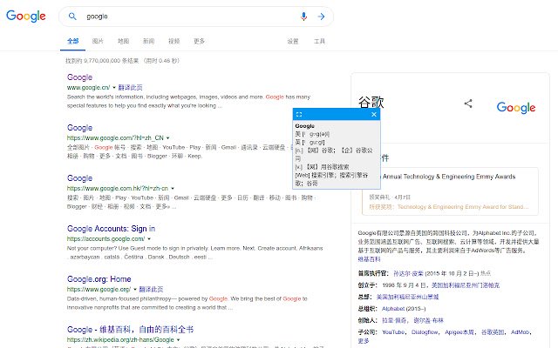Open dropdown arrow beside zh.wikipedia.org URL
This screenshot has height=348, width=558.
click(x=178, y=339)
